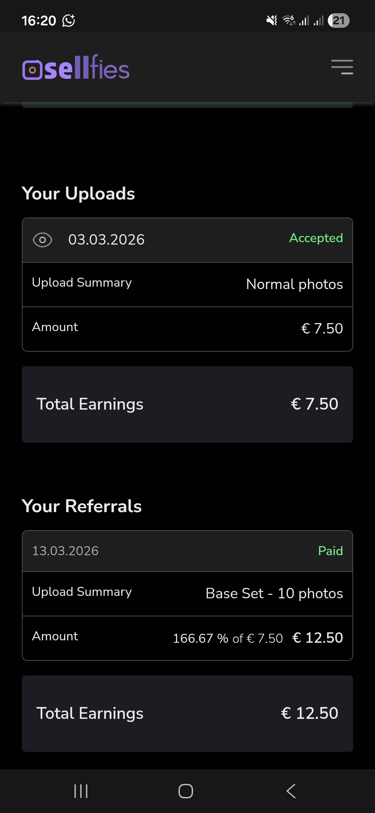View upload from 03.03.2026 via eye icon
The image size is (375, 813).
[x=42, y=240]
